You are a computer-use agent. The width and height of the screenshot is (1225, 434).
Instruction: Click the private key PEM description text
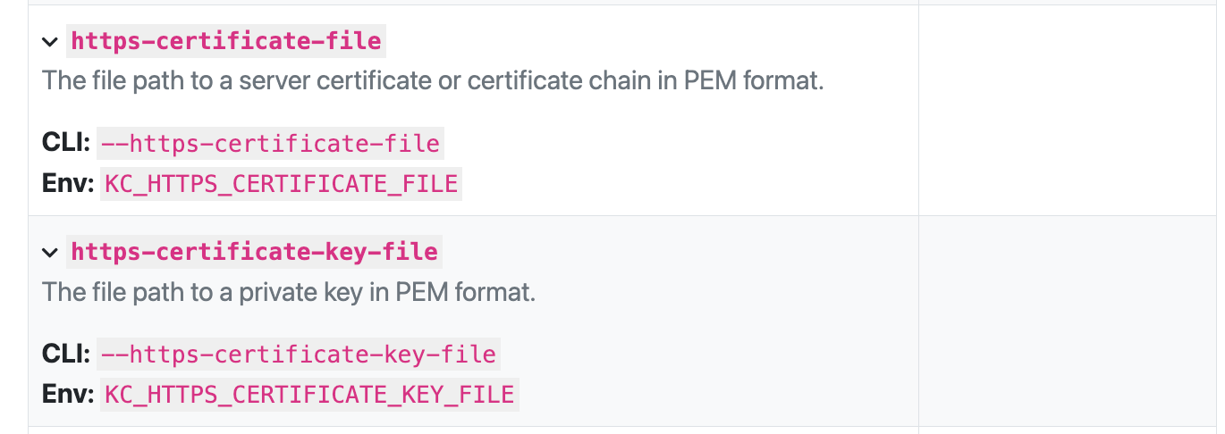(x=288, y=292)
